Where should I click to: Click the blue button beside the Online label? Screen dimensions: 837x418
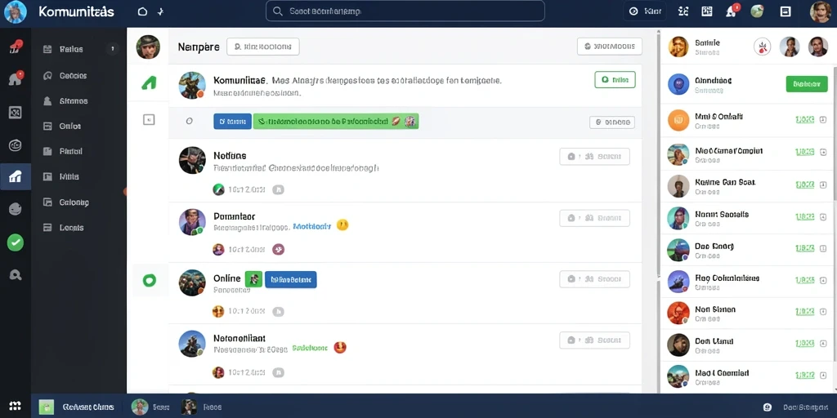point(291,279)
